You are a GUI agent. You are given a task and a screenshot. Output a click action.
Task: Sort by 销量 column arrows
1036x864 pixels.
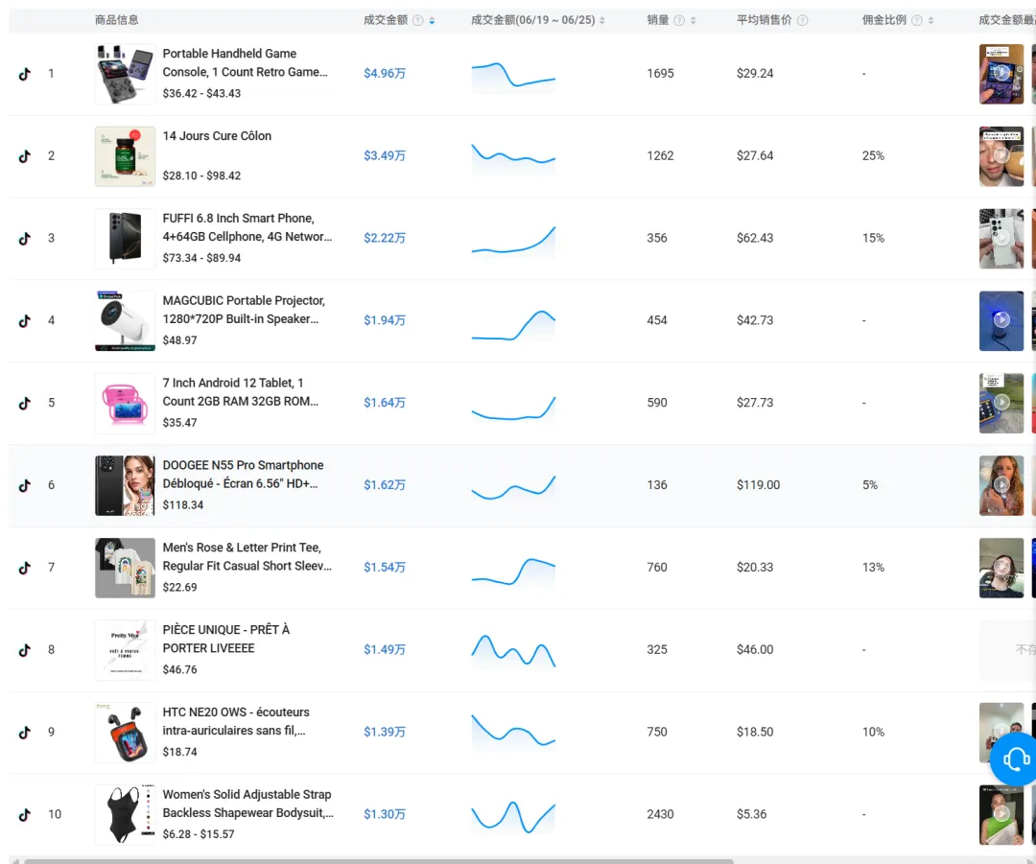click(x=694, y=20)
